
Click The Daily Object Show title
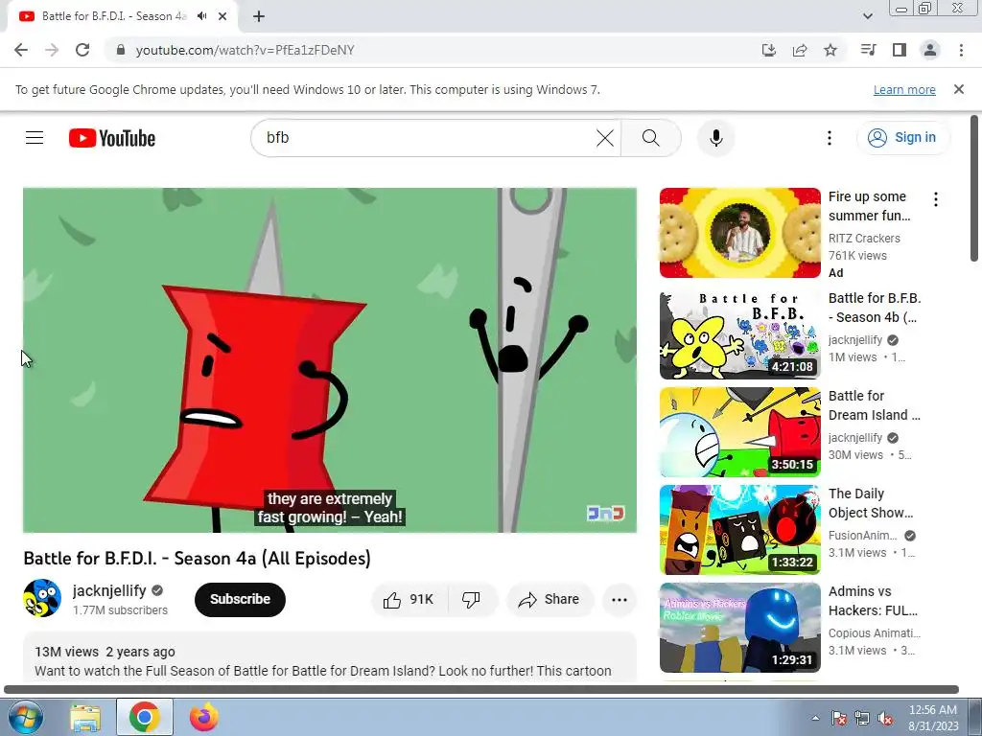pos(871,503)
